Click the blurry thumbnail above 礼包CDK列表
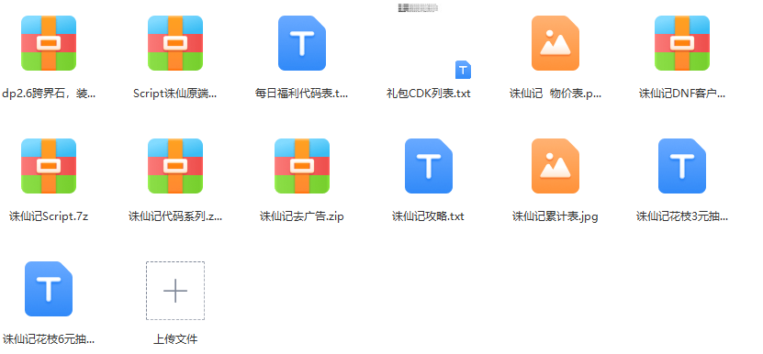Screen dimensions: 763x354 418,7
